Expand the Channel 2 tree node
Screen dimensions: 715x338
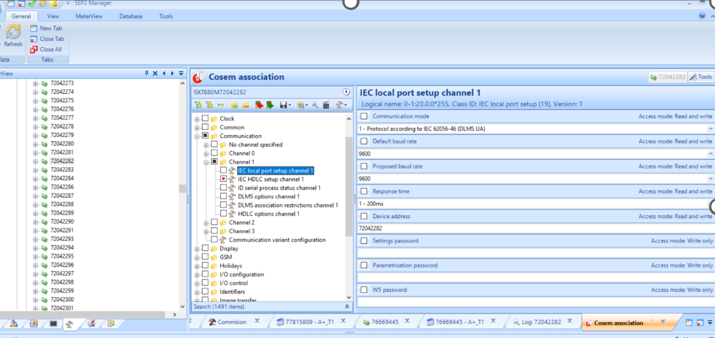[206, 223]
